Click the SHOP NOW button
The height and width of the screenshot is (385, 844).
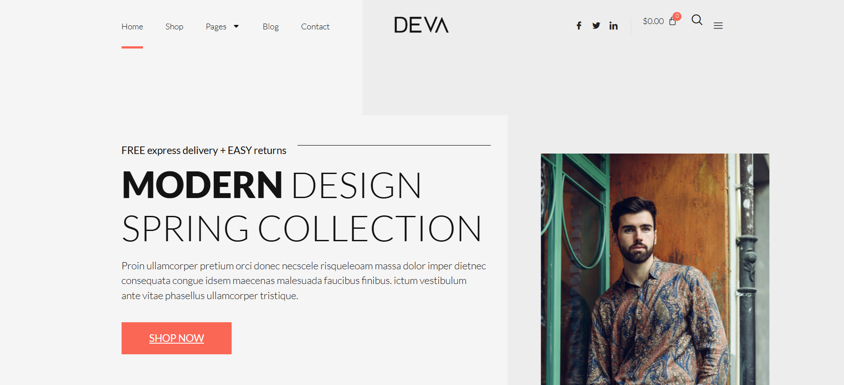tap(176, 338)
